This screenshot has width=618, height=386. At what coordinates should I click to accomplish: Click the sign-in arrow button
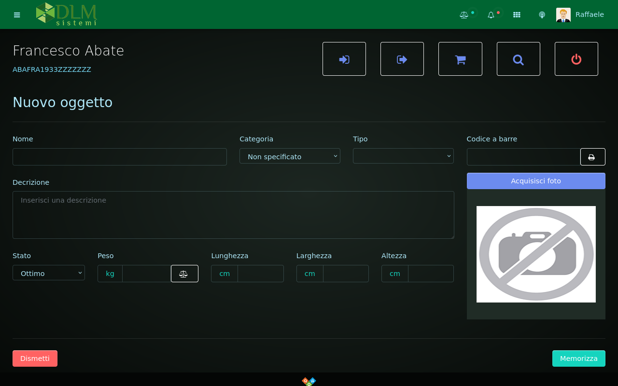pyautogui.click(x=344, y=59)
